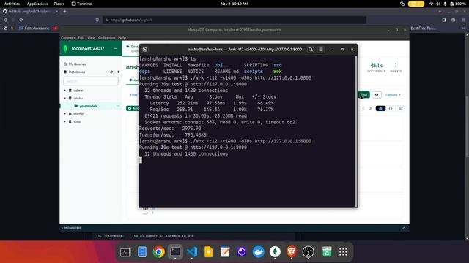The width and height of the screenshot is (469, 263).
Task: Bookmark the page in the browser address bar
Action: pyautogui.click(x=97, y=20)
